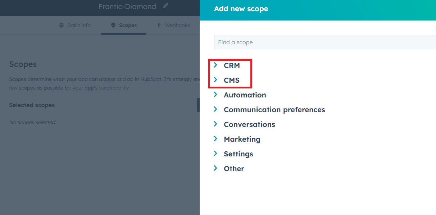Expand the CRM scope chevron
This screenshot has width=436, height=215.
point(215,65)
